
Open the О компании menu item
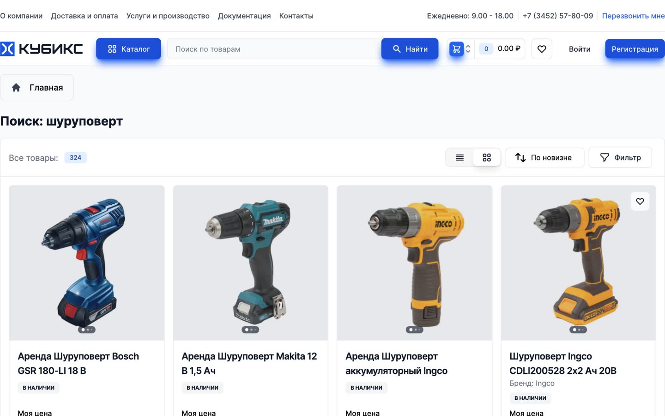pyautogui.click(x=21, y=16)
